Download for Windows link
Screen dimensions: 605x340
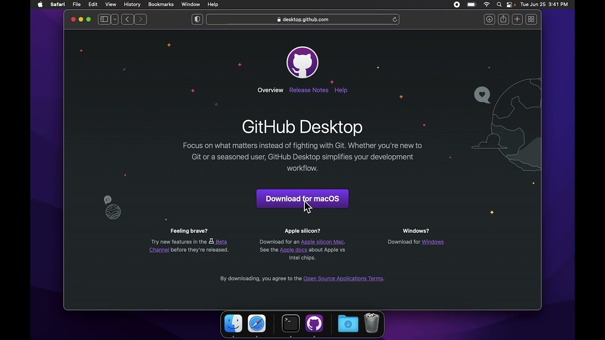tap(432, 242)
